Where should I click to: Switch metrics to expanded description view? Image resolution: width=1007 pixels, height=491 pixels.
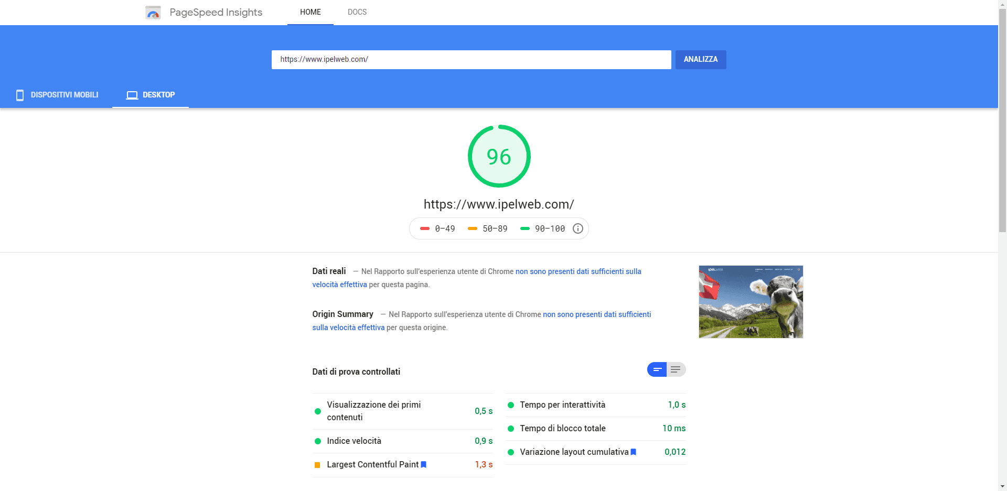676,369
